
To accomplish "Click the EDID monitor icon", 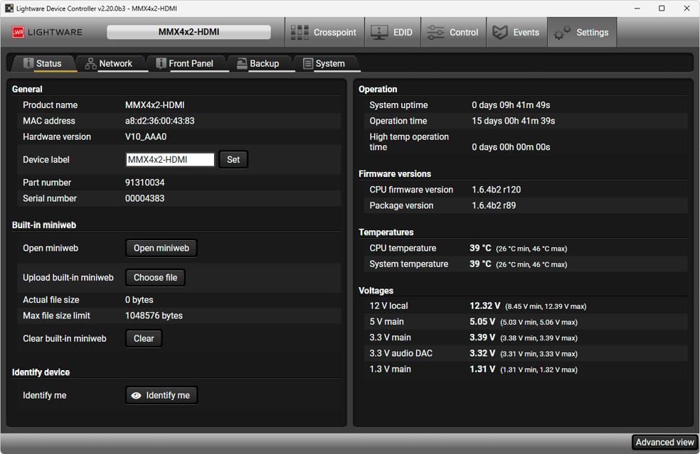I will pyautogui.click(x=379, y=33).
